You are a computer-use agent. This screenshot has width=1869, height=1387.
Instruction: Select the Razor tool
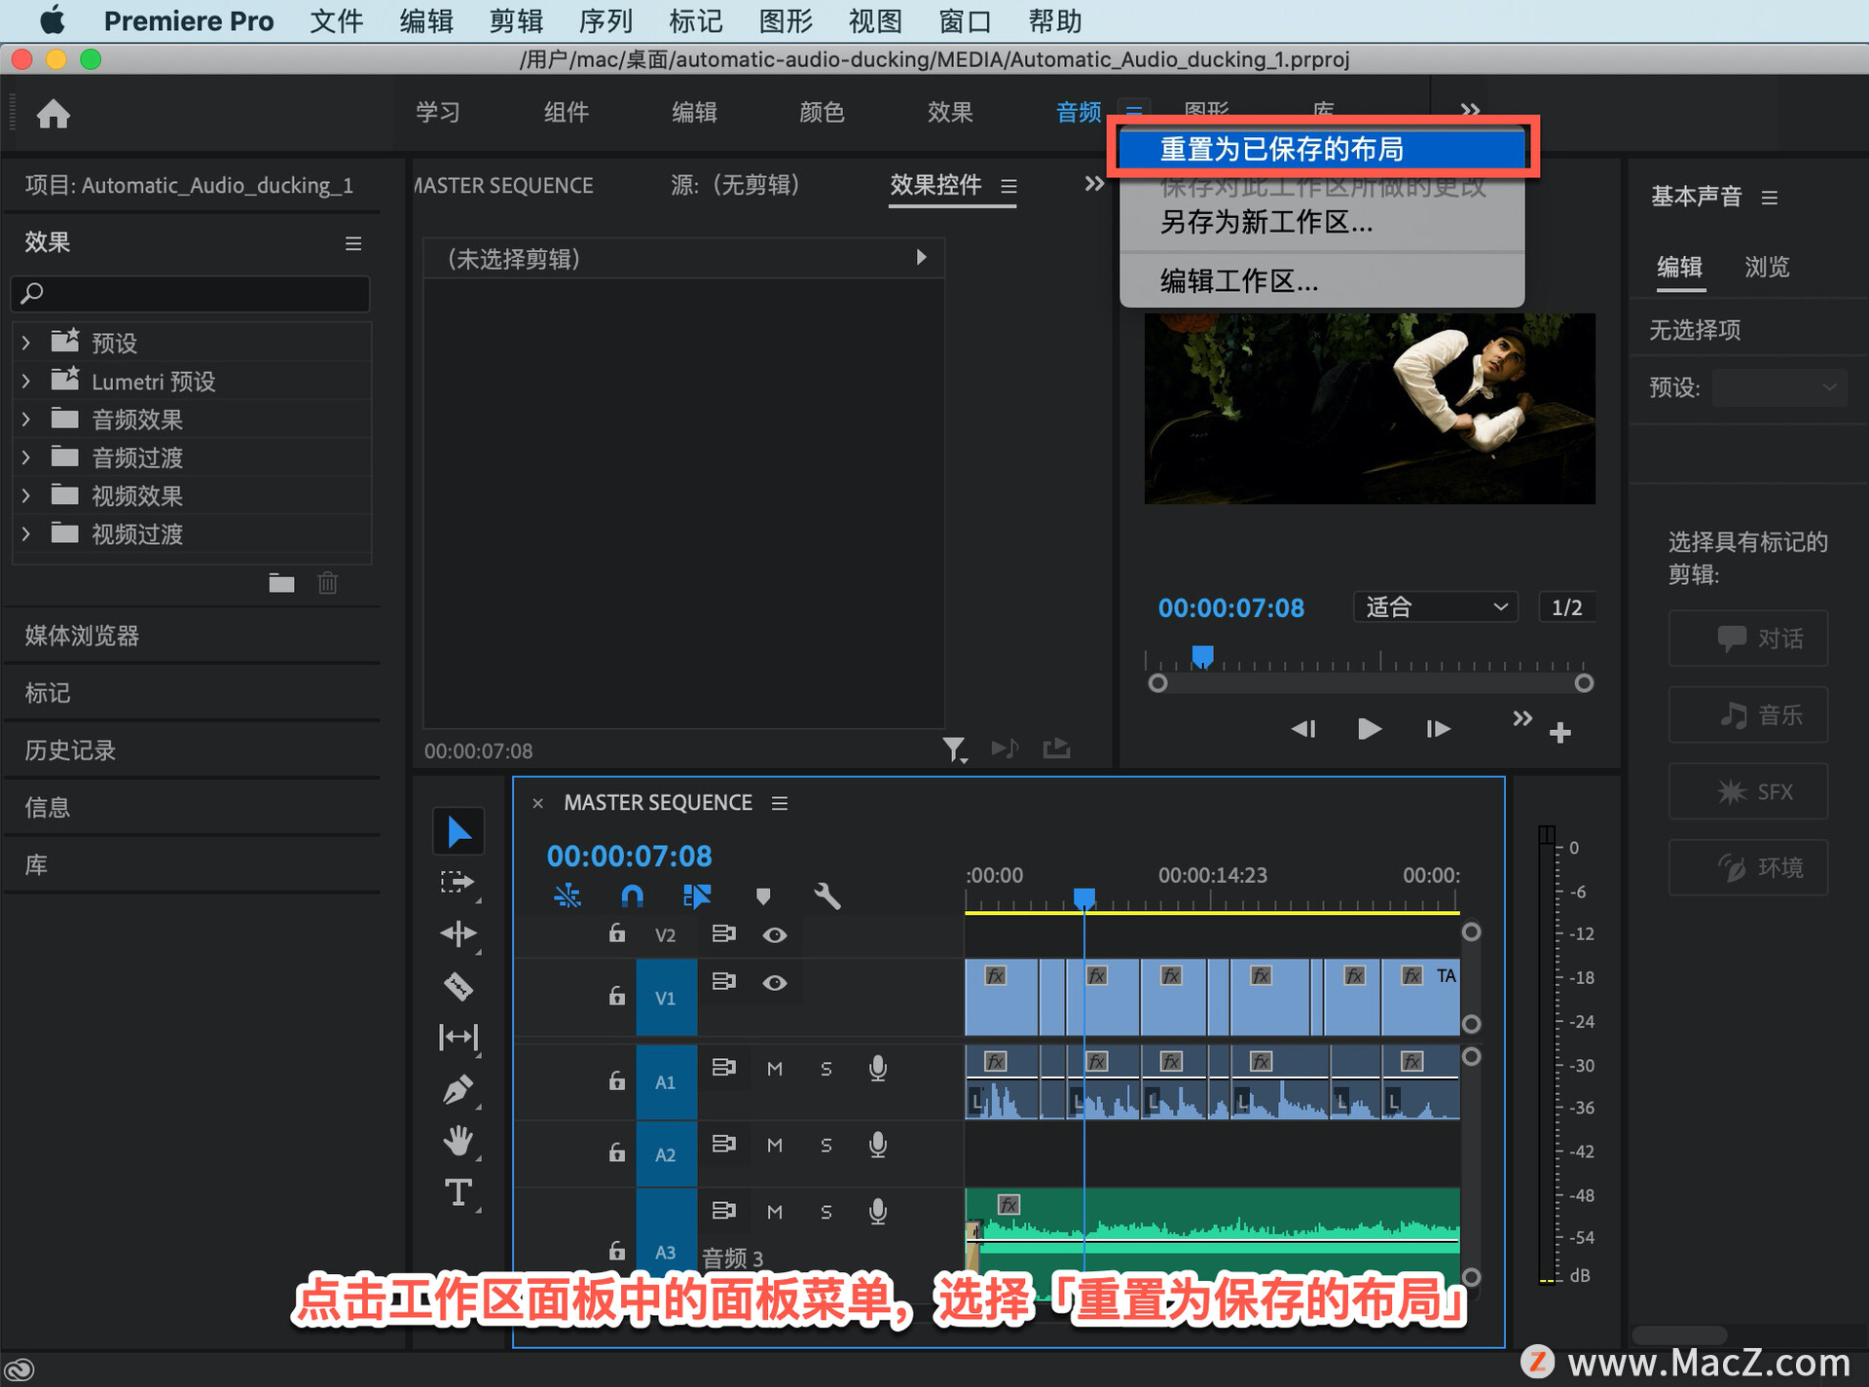tap(458, 986)
